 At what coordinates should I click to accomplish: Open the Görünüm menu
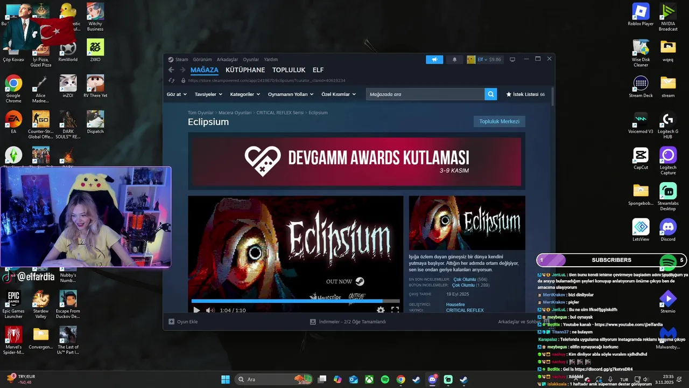[202, 59]
